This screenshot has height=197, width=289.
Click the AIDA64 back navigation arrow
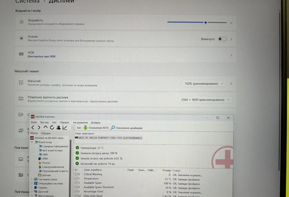coord(33,127)
